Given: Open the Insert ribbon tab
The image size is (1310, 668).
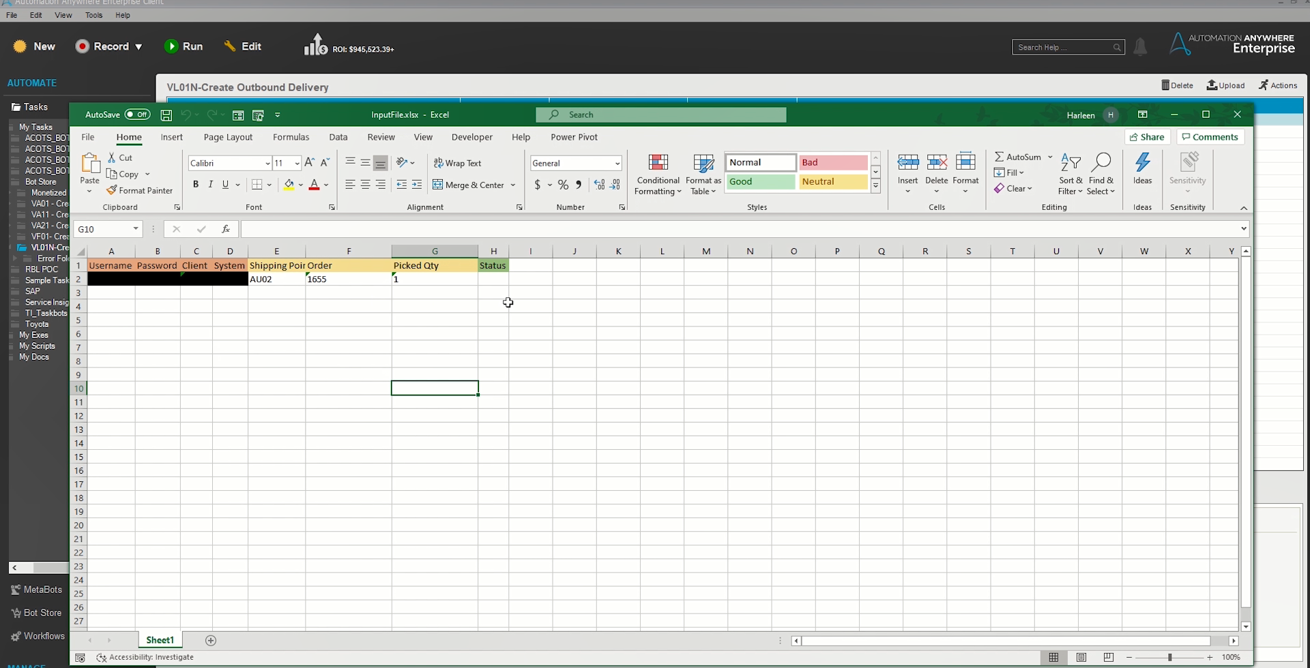Looking at the screenshot, I should coord(171,137).
